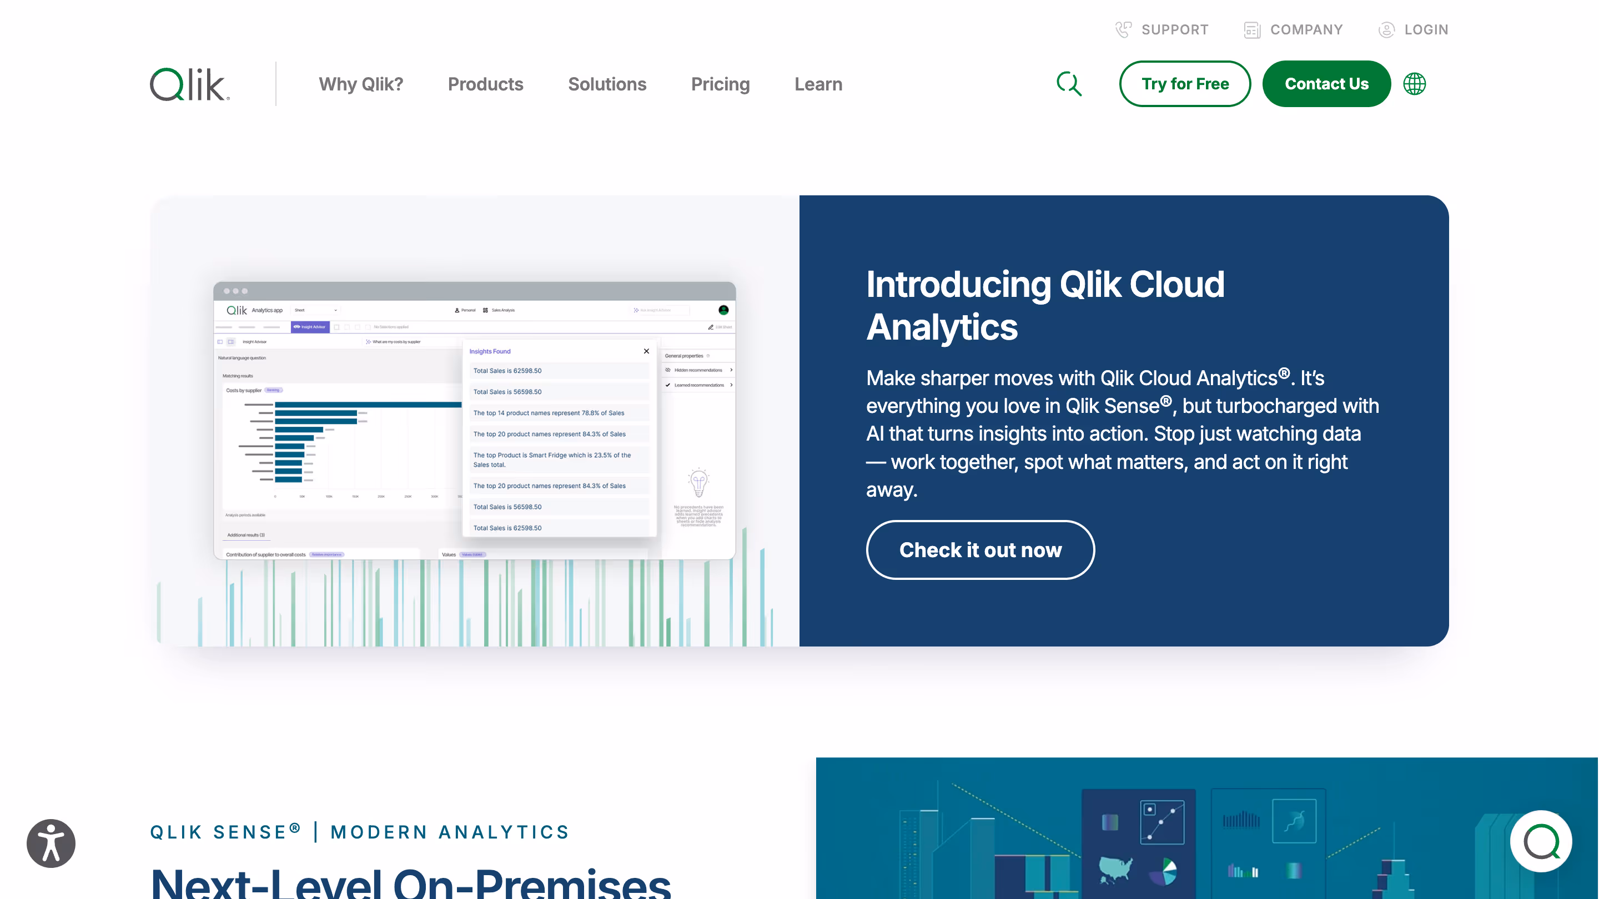This screenshot has width=1599, height=899.
Task: Click 'The top 14 product names represent 78.8% of Sales'
Action: 559,412
